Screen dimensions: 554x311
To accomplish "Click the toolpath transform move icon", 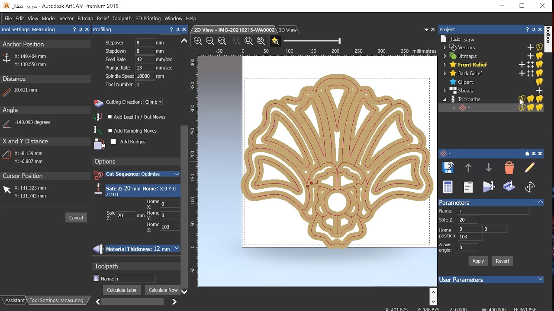I will click(x=530, y=187).
